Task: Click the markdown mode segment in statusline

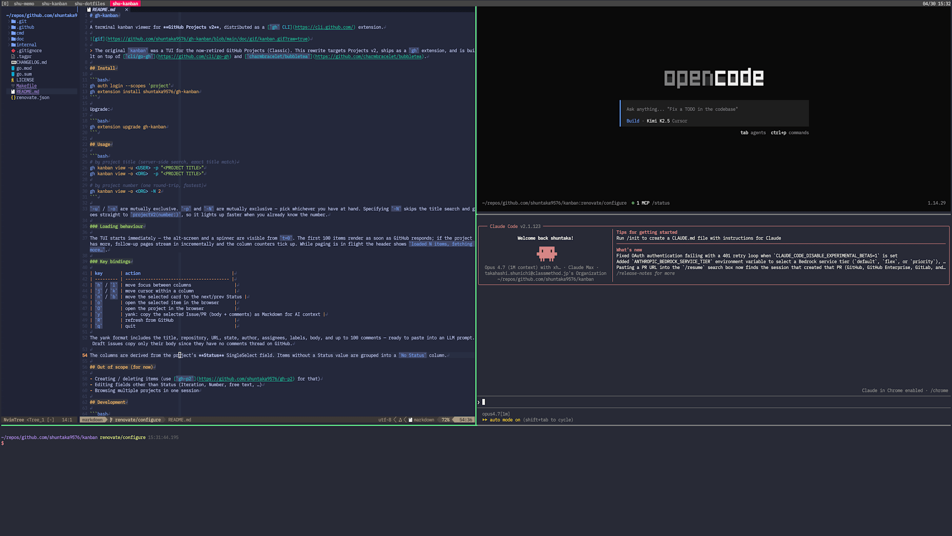Action: 92,420
